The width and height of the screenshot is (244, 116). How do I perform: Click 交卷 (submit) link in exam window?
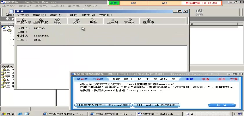coord(234,79)
